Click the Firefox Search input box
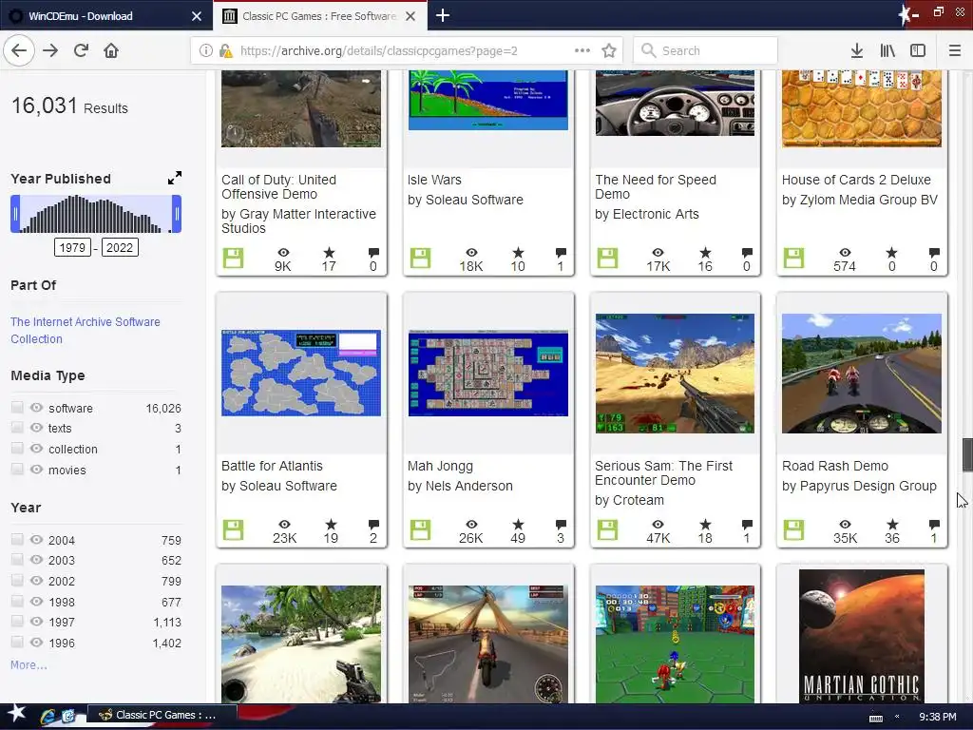 pos(705,50)
